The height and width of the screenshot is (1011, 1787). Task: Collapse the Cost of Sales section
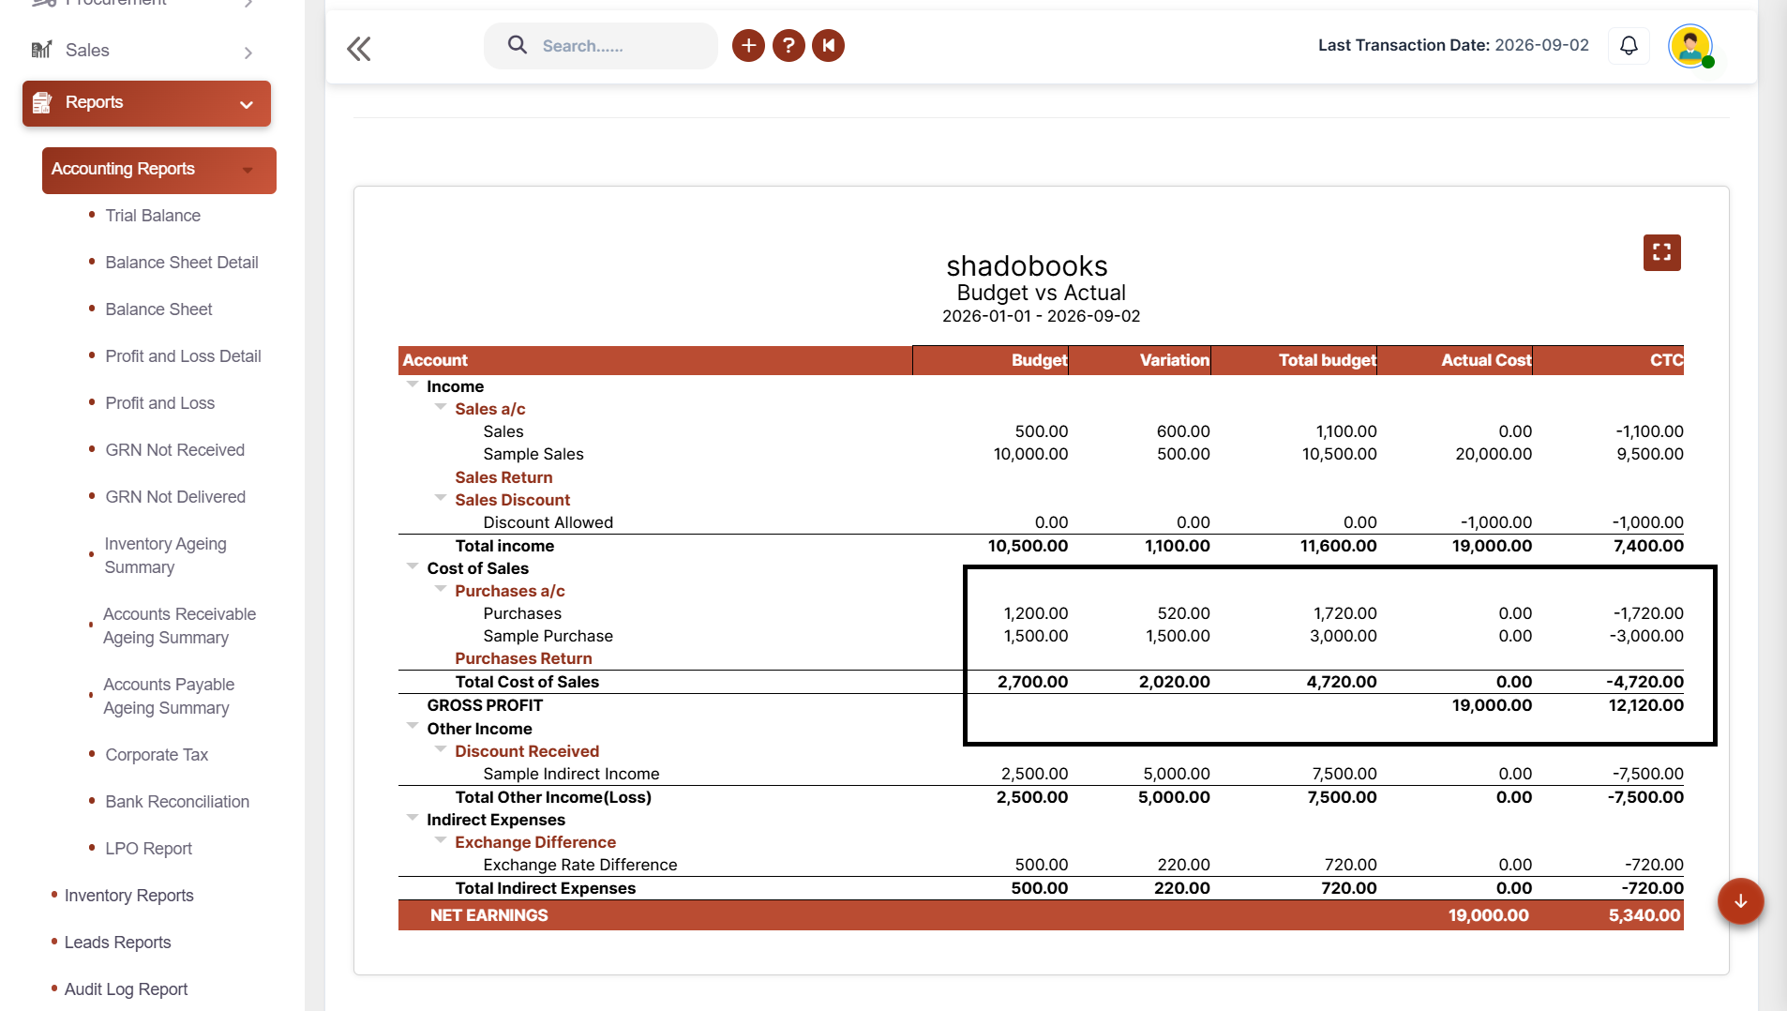pyautogui.click(x=413, y=566)
